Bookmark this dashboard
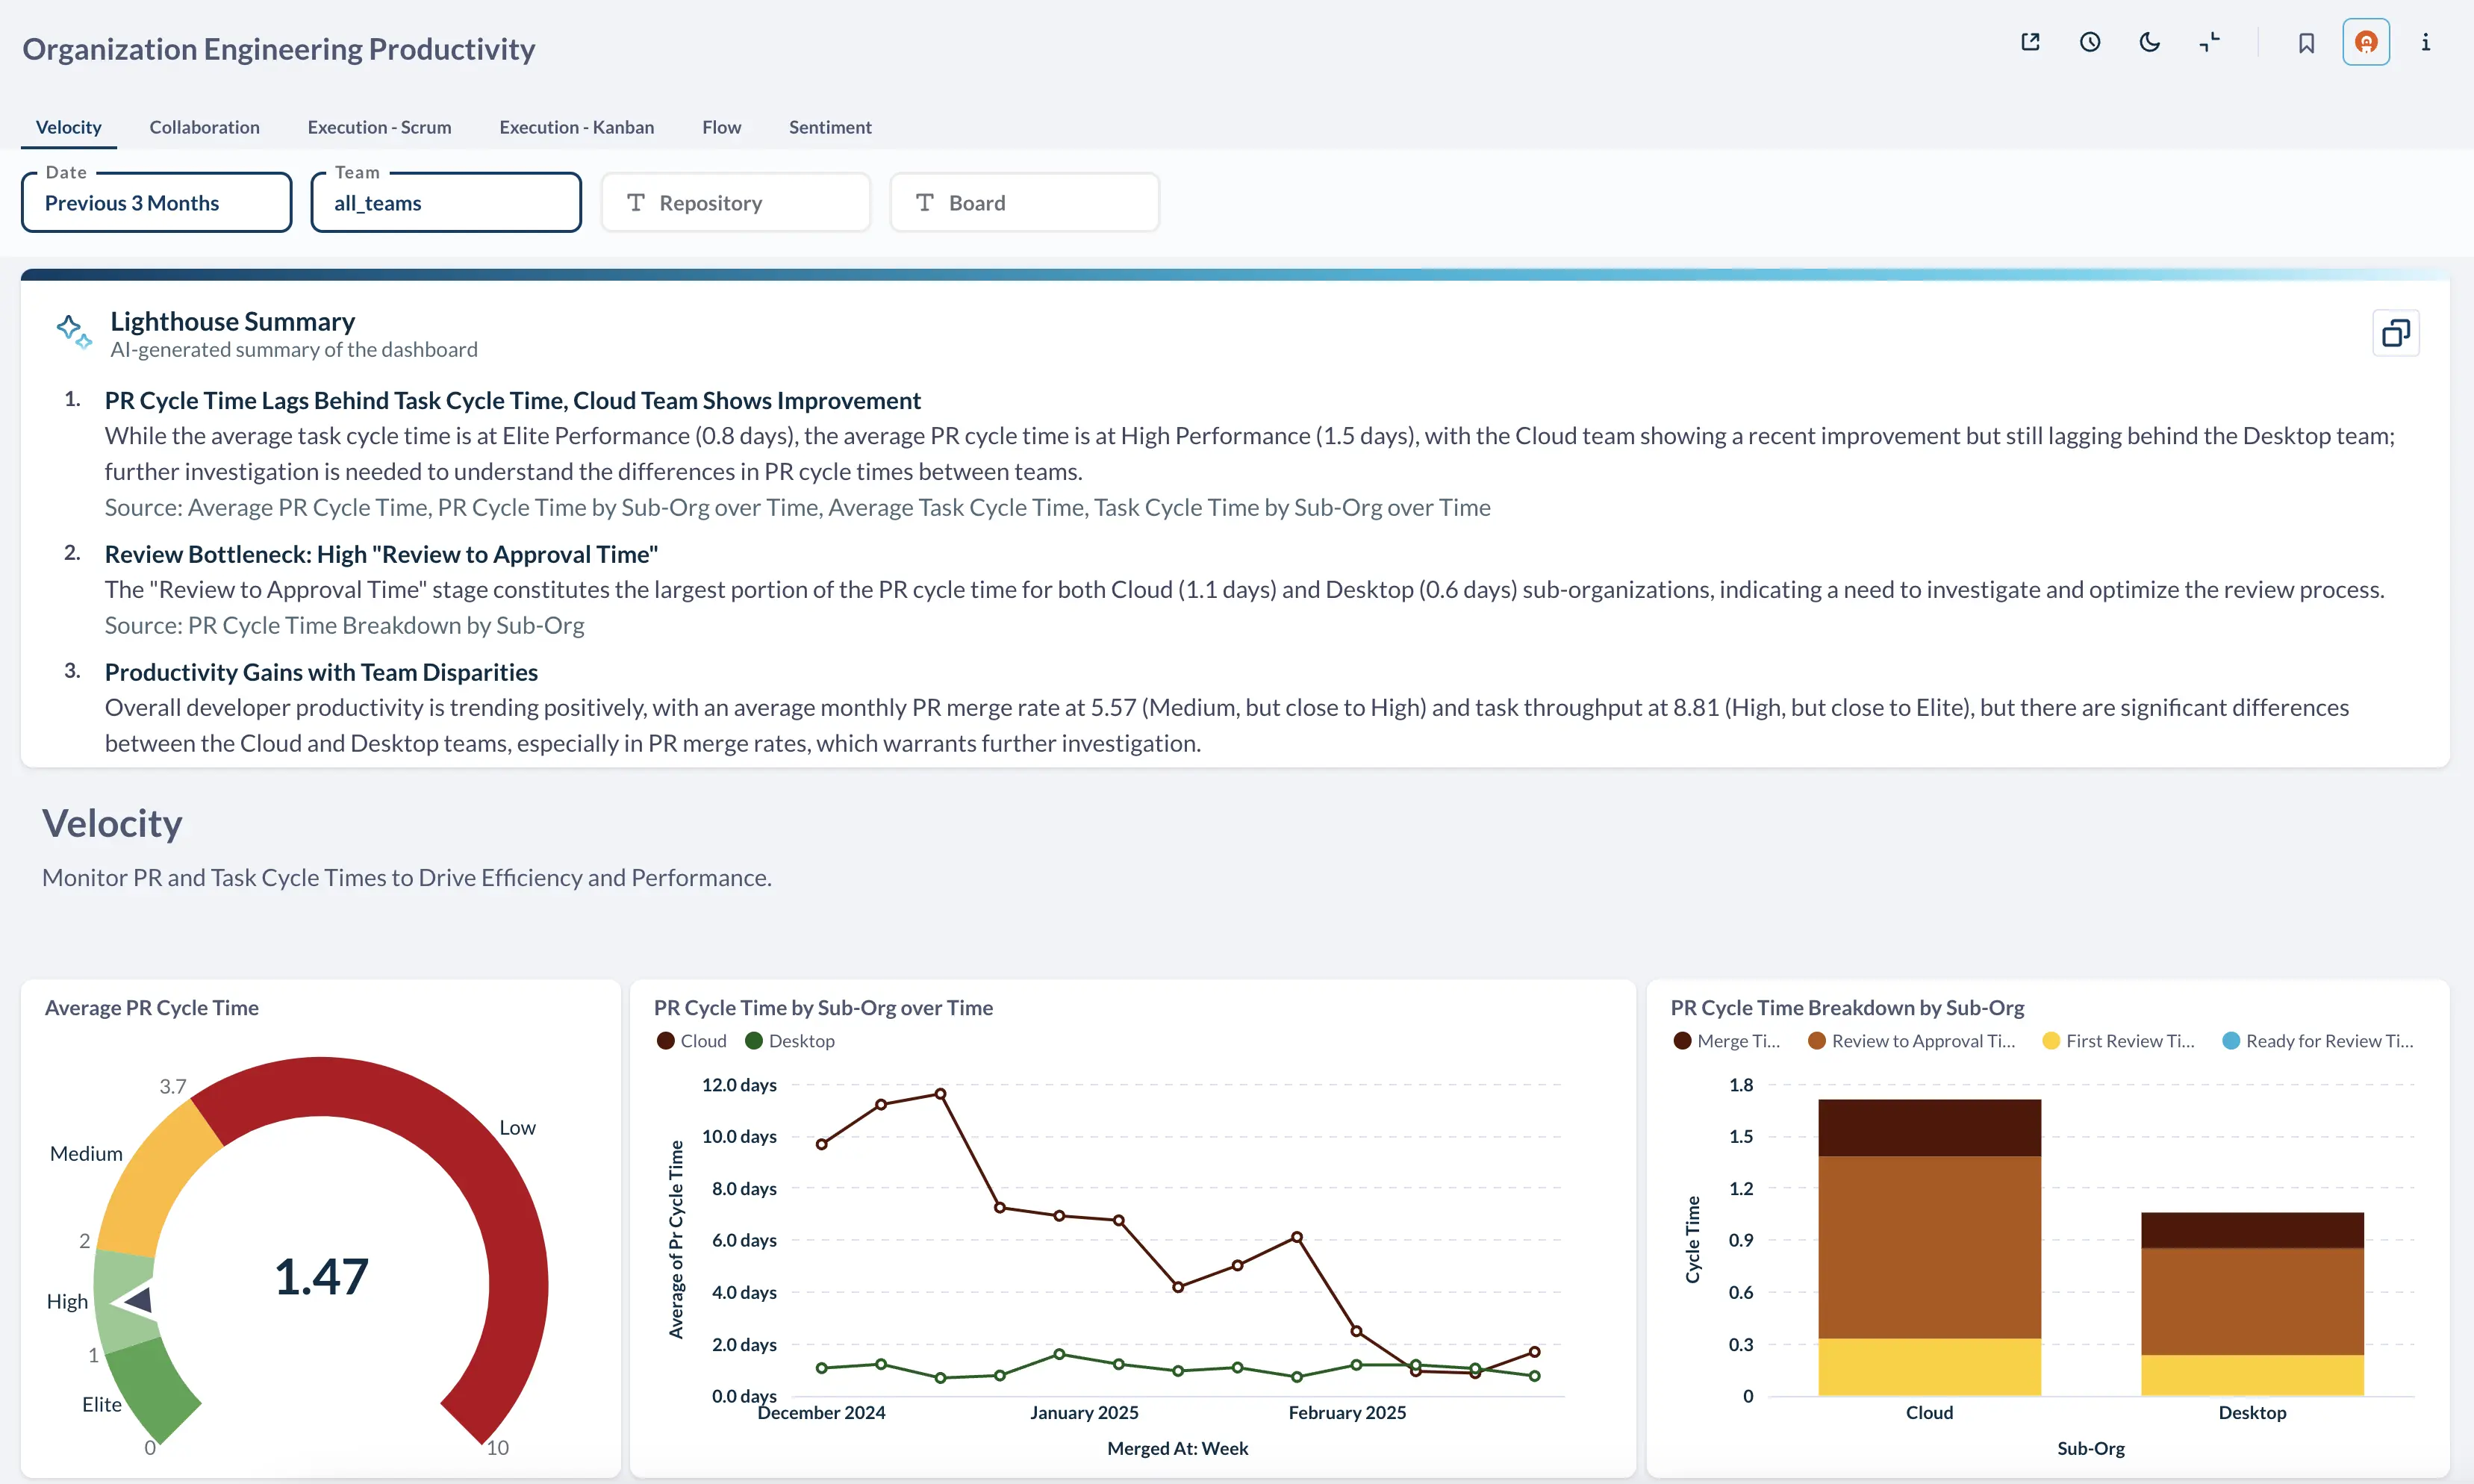Viewport: 2474px width, 1484px height. click(2306, 43)
